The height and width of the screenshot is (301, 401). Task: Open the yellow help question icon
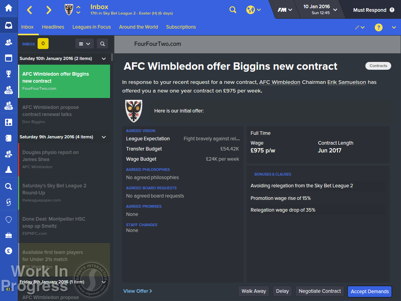[x=379, y=27]
